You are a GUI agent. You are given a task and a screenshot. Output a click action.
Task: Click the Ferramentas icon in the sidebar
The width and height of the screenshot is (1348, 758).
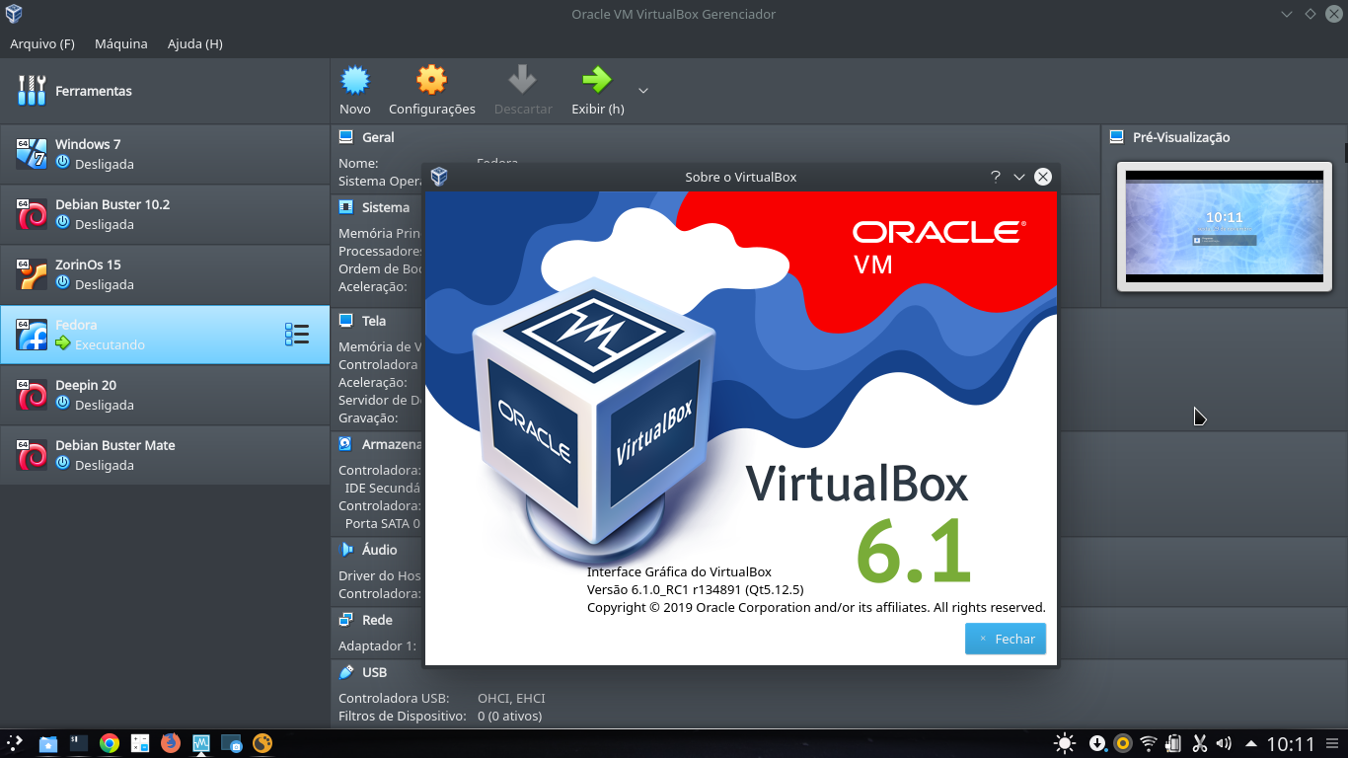[x=31, y=90]
